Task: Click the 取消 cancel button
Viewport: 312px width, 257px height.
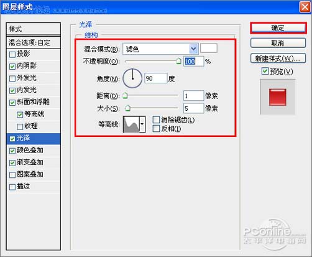Action: [278, 43]
